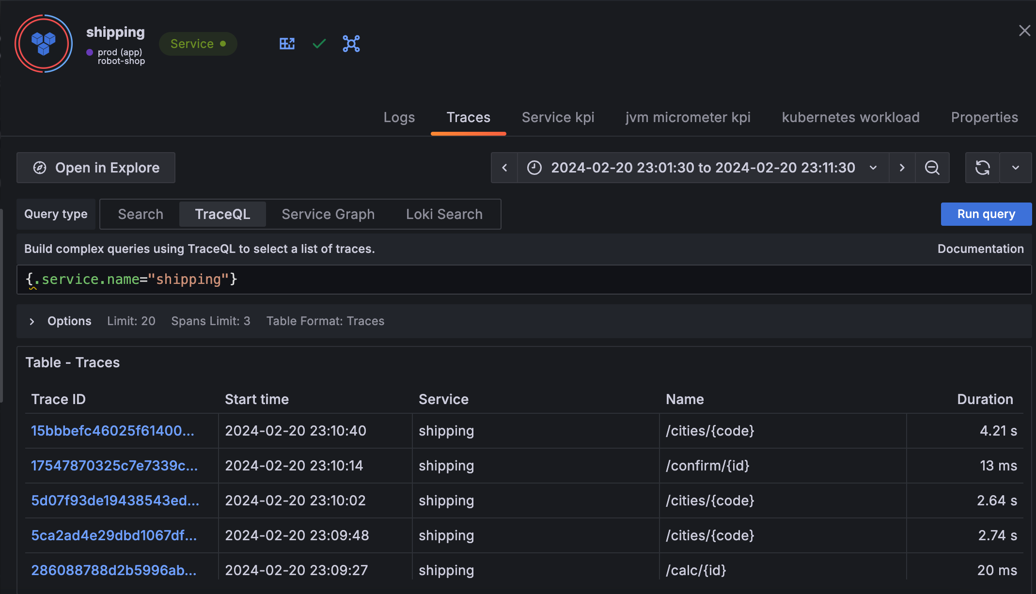Click the shipping service cube icon
Viewport: 1036px width, 594px height.
click(44, 44)
